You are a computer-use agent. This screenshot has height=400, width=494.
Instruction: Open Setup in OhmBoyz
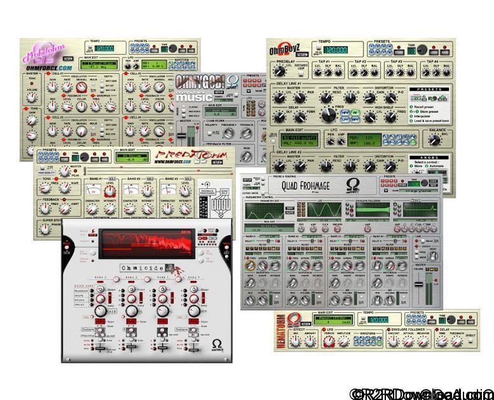point(302,54)
